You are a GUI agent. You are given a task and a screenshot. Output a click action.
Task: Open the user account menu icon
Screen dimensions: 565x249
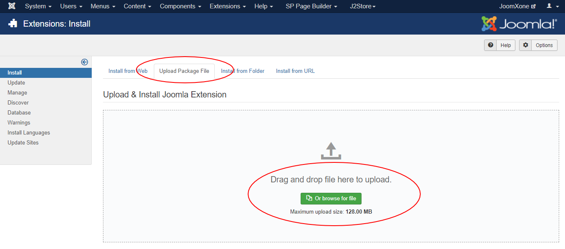click(552, 6)
